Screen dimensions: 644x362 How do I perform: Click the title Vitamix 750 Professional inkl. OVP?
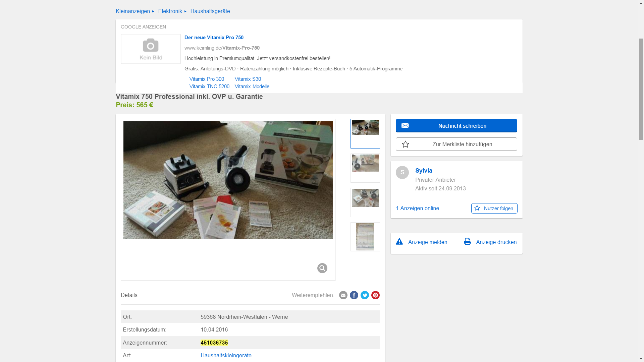(x=189, y=97)
